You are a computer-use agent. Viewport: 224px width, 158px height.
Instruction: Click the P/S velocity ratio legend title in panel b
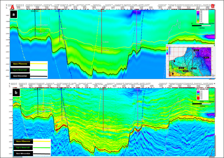click(x=202, y=89)
